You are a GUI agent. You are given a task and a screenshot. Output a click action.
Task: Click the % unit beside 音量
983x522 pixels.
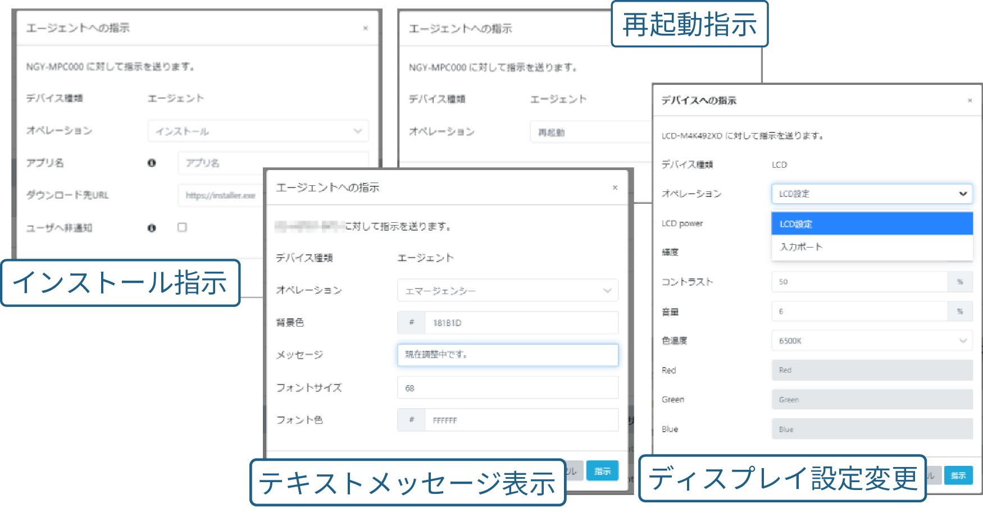(960, 311)
